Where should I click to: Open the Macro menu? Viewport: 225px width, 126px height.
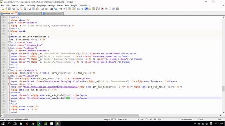(60, 5)
